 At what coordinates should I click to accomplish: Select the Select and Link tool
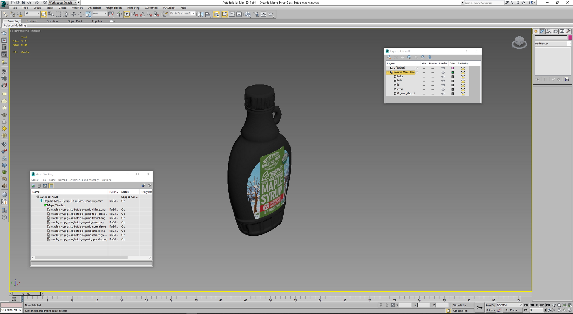(5, 14)
